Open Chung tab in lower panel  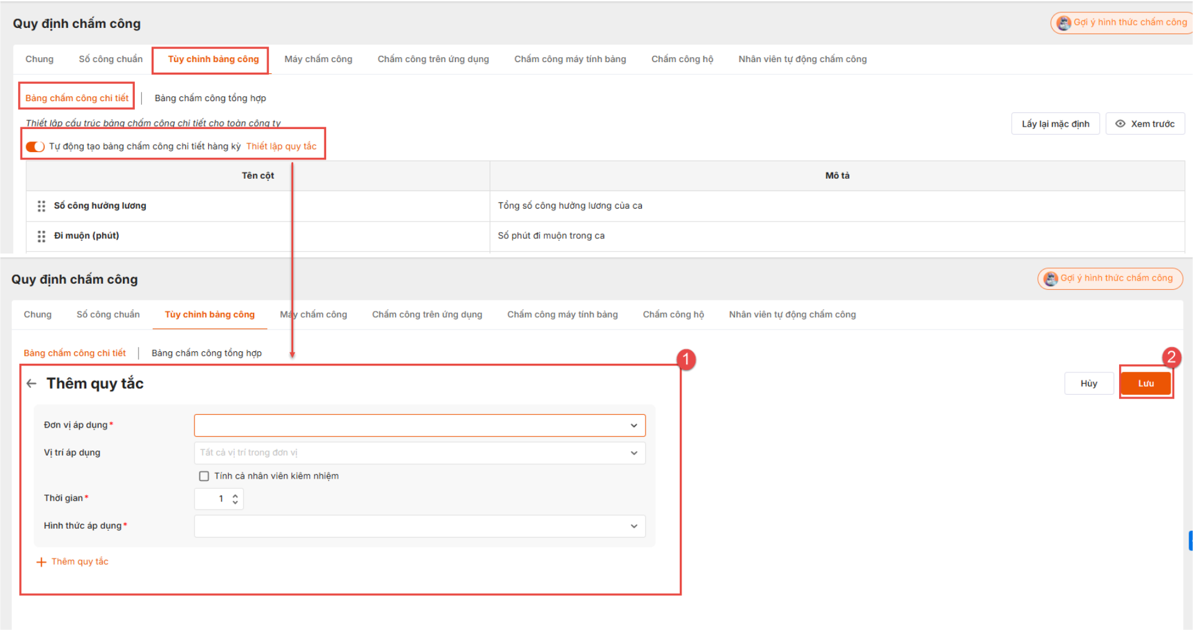point(38,315)
